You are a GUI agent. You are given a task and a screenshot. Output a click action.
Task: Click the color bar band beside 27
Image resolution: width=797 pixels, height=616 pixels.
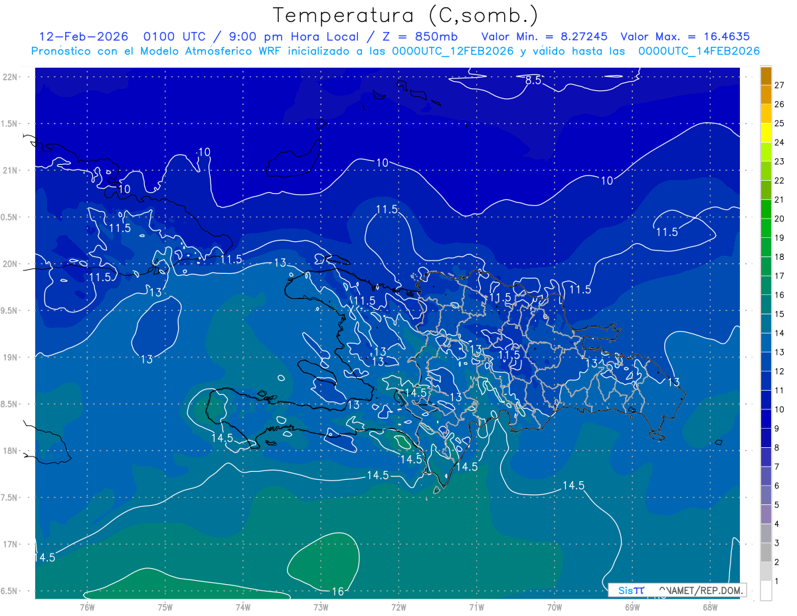pos(766,76)
